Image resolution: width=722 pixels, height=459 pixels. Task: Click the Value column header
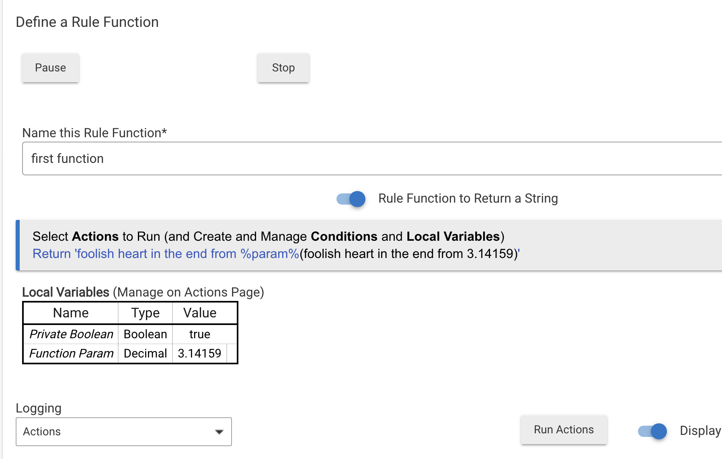coord(200,313)
